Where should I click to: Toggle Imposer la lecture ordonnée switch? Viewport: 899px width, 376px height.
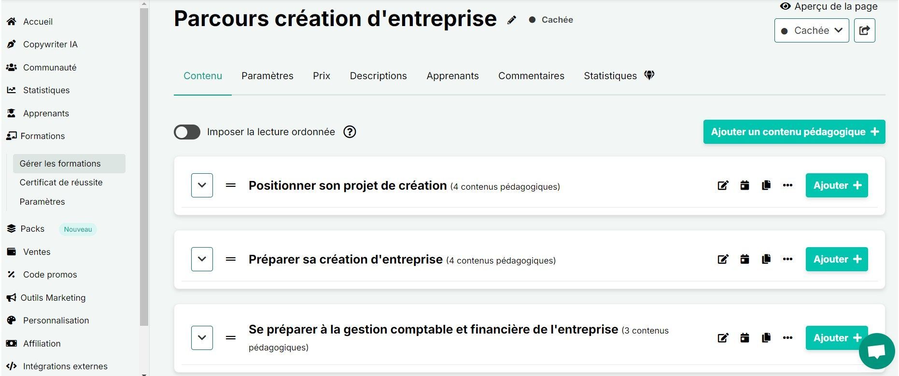pos(187,132)
